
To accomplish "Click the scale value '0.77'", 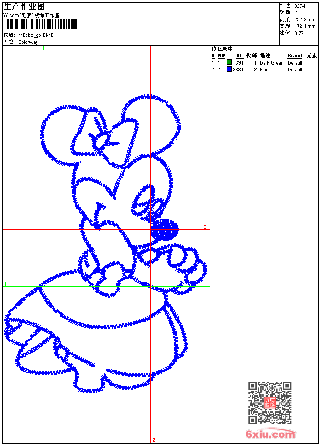I will (299, 33).
